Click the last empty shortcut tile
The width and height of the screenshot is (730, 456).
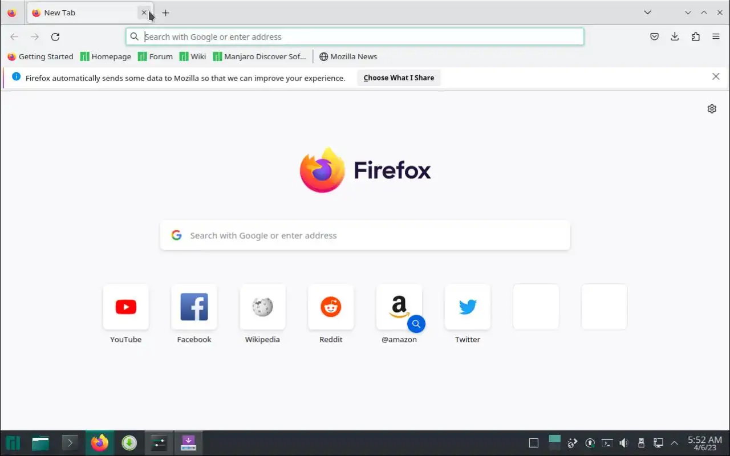click(x=605, y=307)
